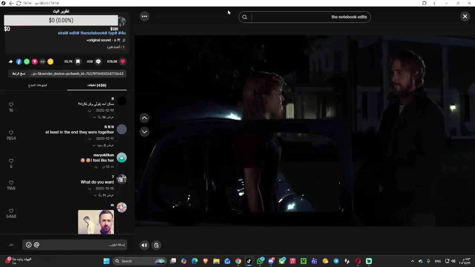This screenshot has width=475, height=267.
Task: Open the image attached to m's comment
Action: (x=96, y=222)
